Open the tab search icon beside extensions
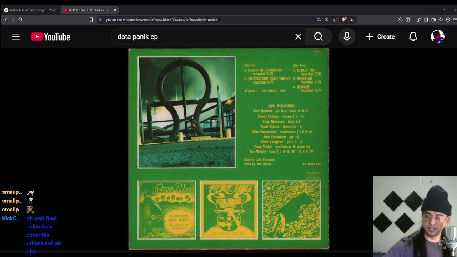This screenshot has height=257, width=457. pos(408,20)
